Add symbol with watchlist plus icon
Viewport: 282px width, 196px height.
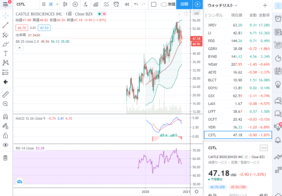pyautogui.click(x=265, y=5)
